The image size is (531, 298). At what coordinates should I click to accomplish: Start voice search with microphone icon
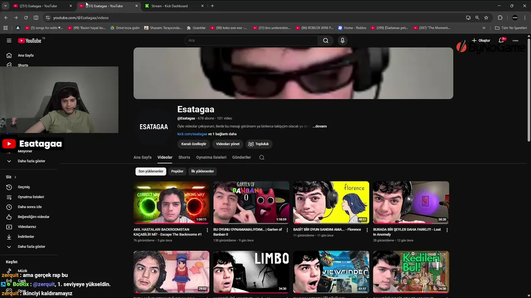(x=342, y=41)
